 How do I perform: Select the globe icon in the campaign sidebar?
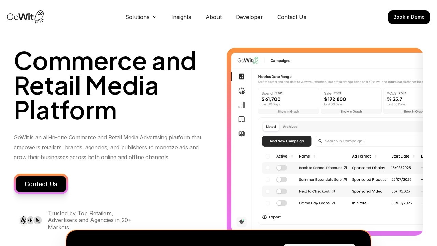click(242, 91)
